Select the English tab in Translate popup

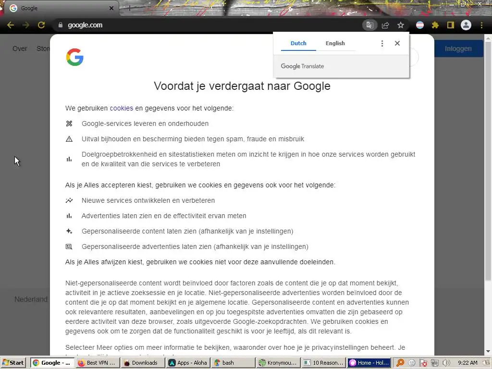click(x=335, y=43)
